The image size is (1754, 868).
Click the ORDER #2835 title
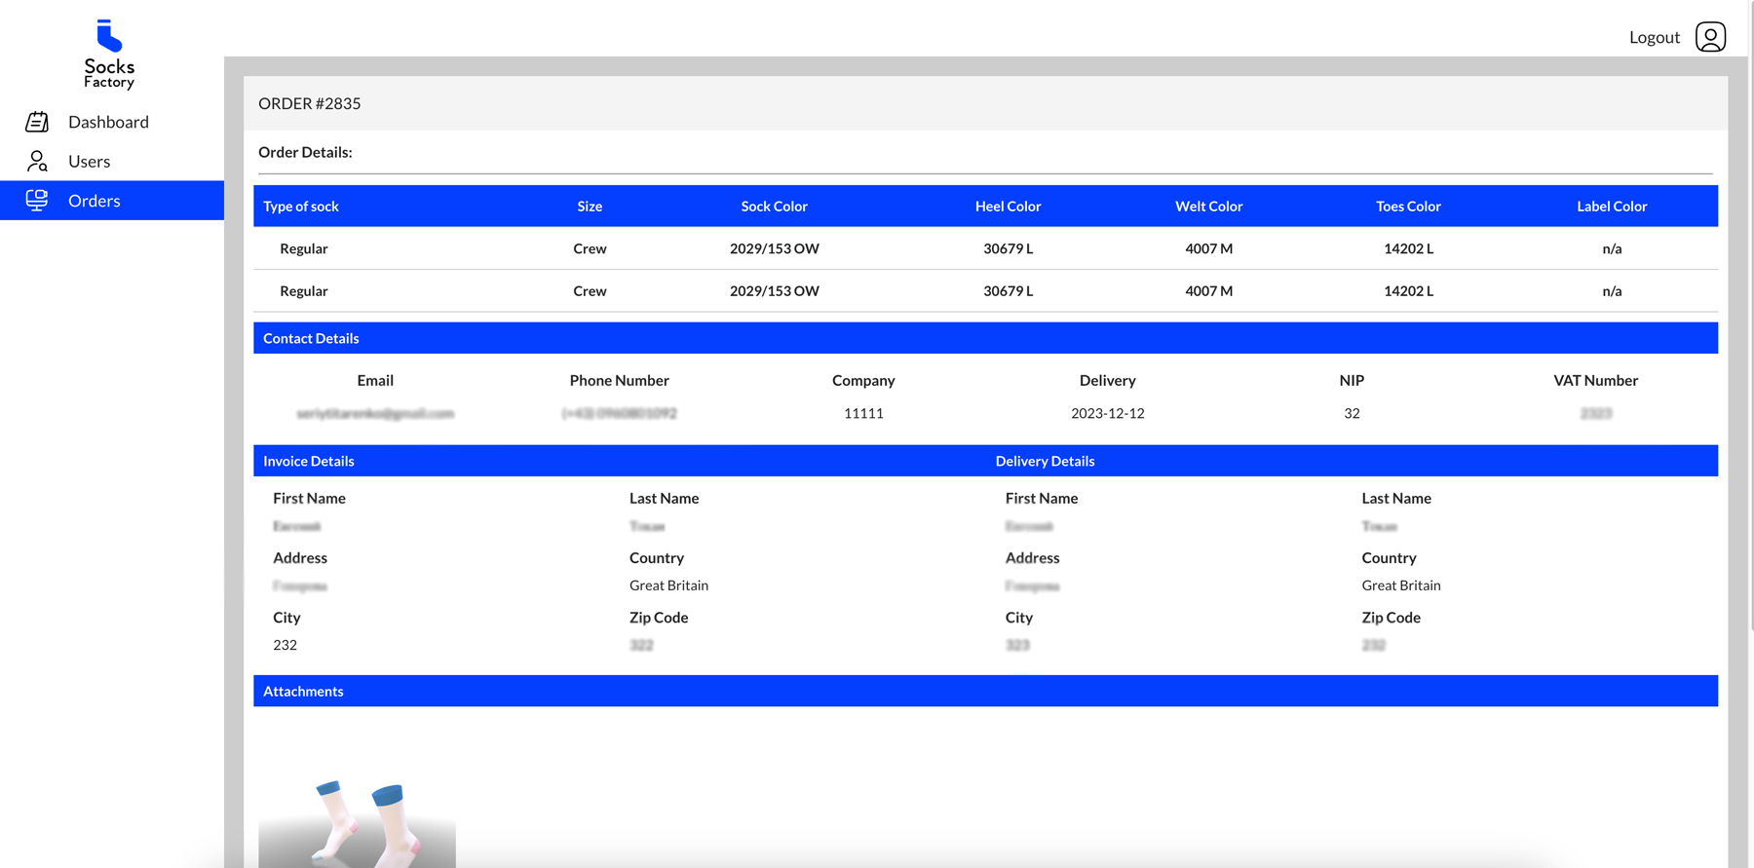coord(310,103)
